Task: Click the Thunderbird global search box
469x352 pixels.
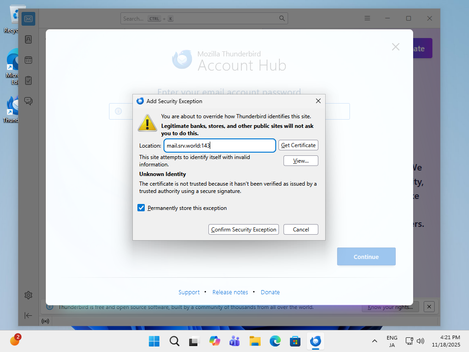Action: (x=204, y=18)
